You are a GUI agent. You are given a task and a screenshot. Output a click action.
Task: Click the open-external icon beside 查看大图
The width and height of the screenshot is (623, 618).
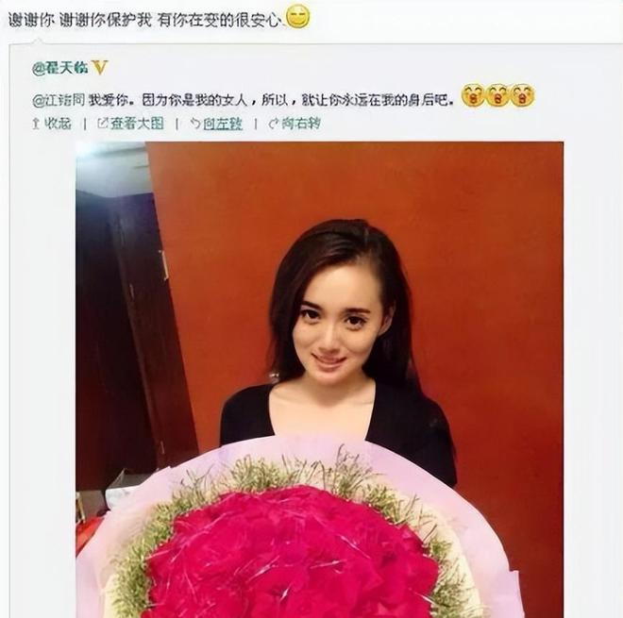point(103,124)
